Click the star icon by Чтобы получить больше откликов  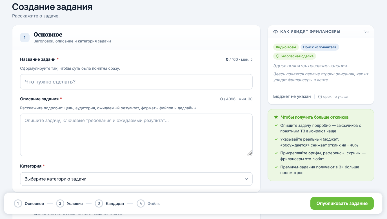click(x=276, y=117)
